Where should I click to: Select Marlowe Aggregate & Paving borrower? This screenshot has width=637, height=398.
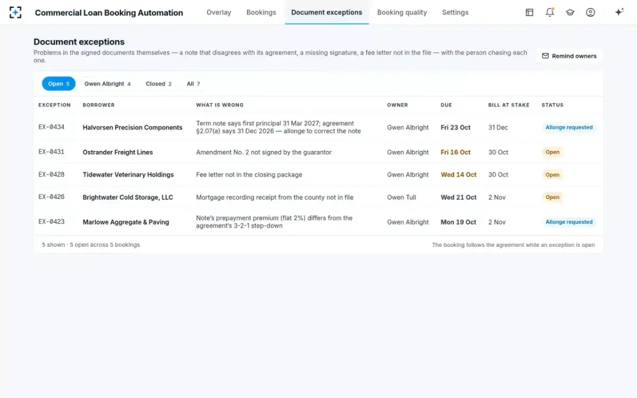[x=126, y=222]
